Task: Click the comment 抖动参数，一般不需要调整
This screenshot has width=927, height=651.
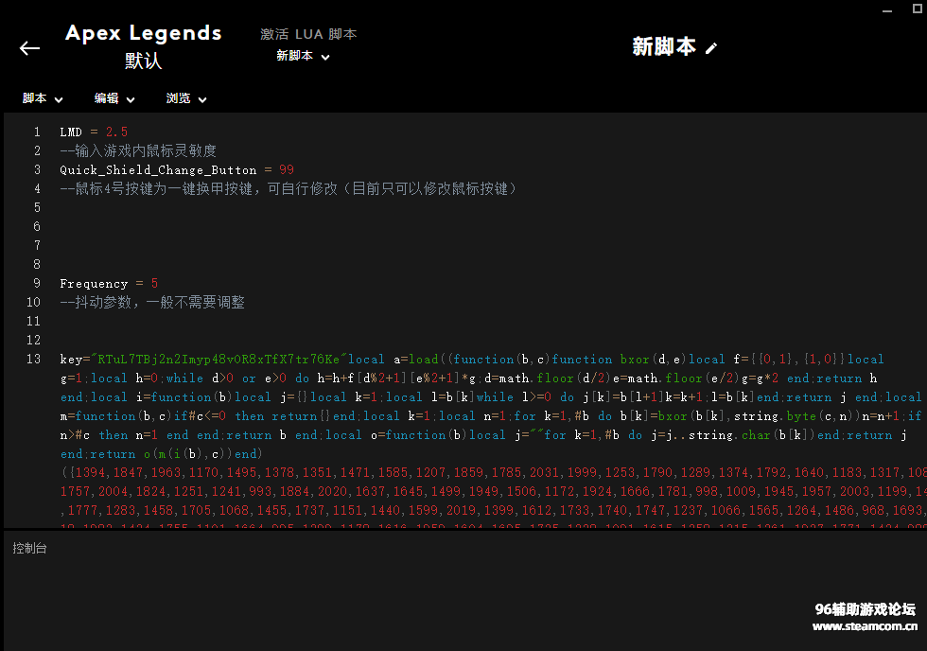Action: click(x=152, y=302)
